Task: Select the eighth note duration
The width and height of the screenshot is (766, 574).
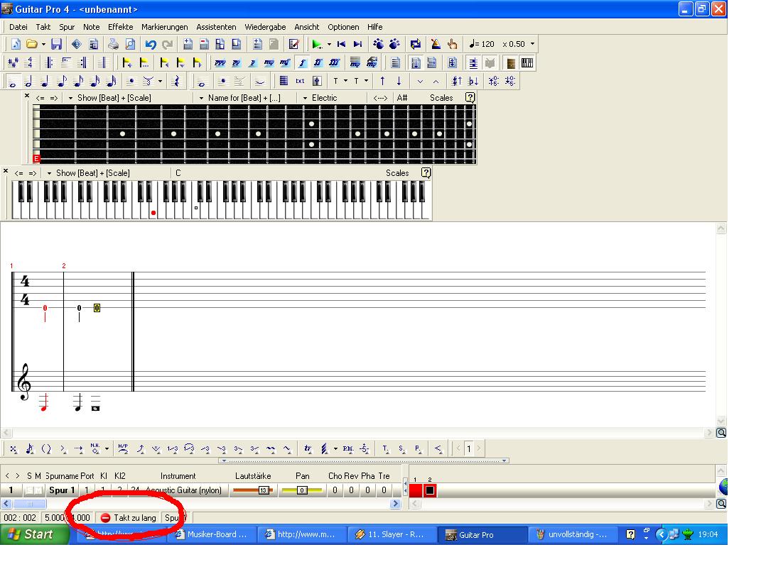Action: (62, 81)
